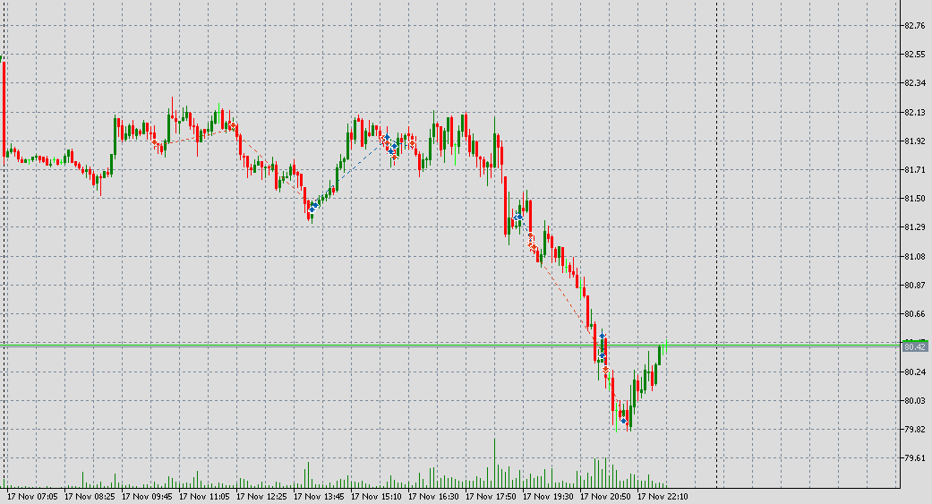
Task: Click the 17 Nov 22:10 time label
Action: [x=663, y=496]
